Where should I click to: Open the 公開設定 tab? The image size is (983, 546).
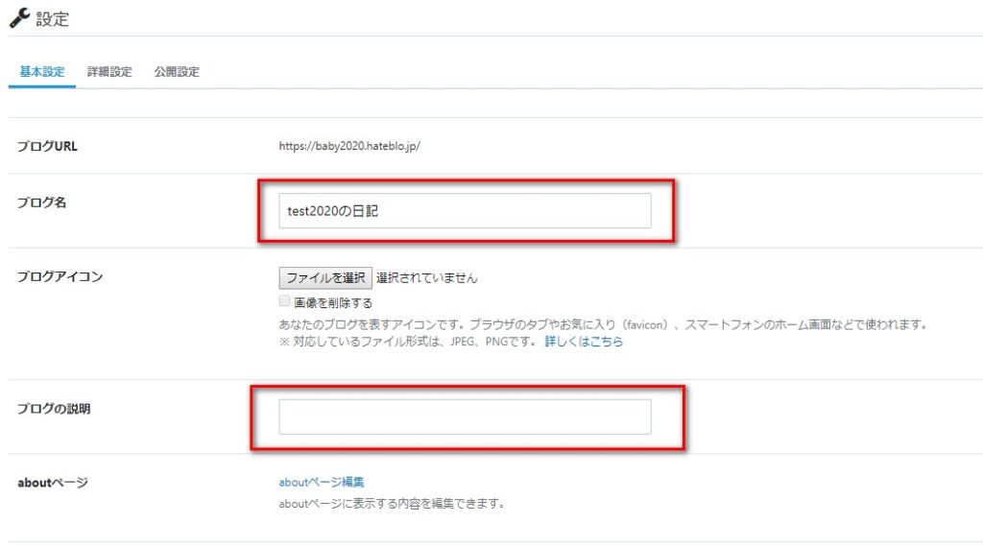177,71
